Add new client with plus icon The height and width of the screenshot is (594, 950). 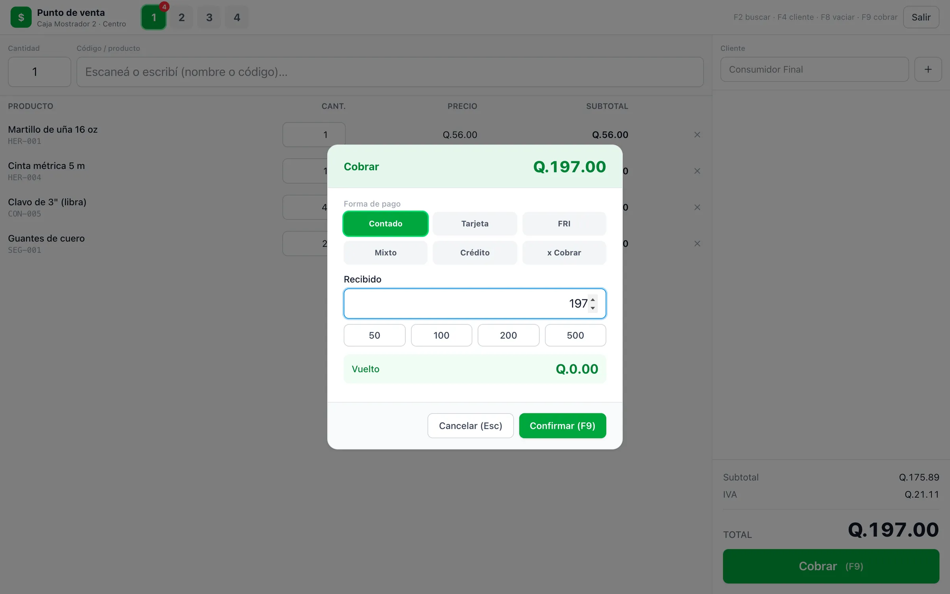pyautogui.click(x=928, y=69)
